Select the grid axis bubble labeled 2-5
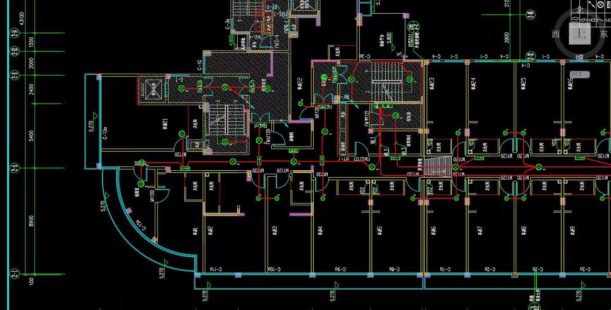The image size is (611, 310). click(15, 168)
